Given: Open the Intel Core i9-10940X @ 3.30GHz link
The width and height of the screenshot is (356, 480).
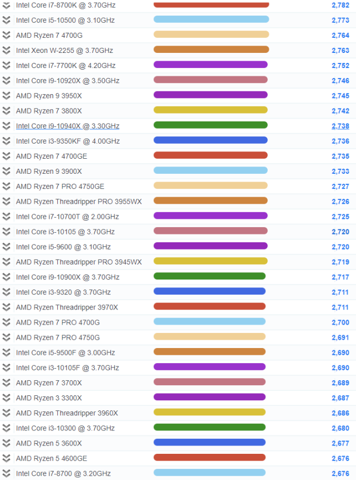Looking at the screenshot, I should (68, 126).
